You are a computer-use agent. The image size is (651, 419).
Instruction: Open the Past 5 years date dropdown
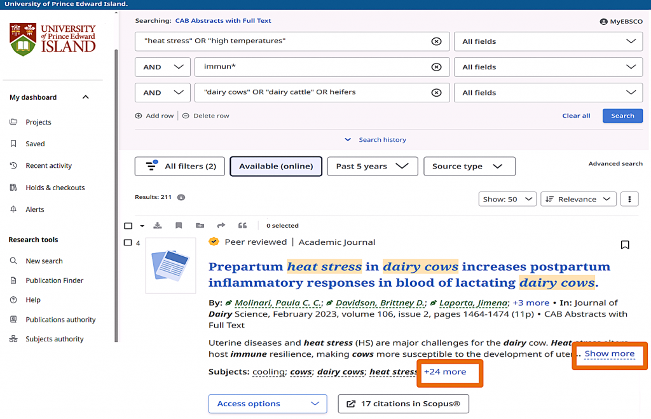372,167
